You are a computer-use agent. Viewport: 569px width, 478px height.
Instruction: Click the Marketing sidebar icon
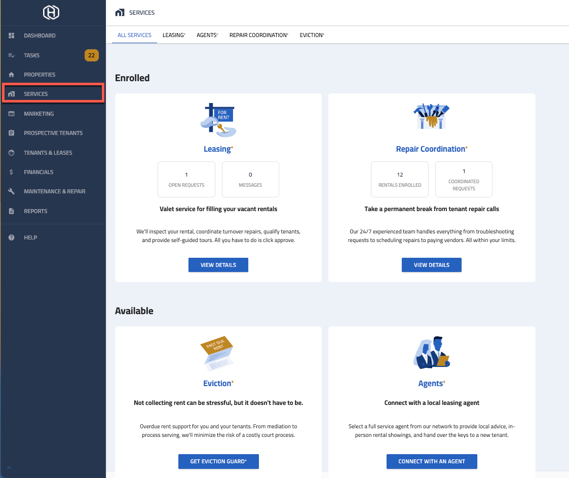tap(11, 114)
